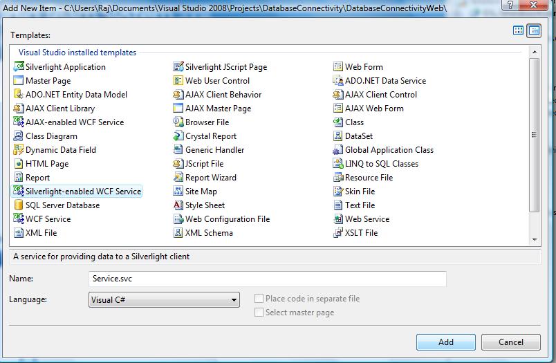Select the AJAX Web Form icon
This screenshot has height=363, width=556.
[338, 108]
